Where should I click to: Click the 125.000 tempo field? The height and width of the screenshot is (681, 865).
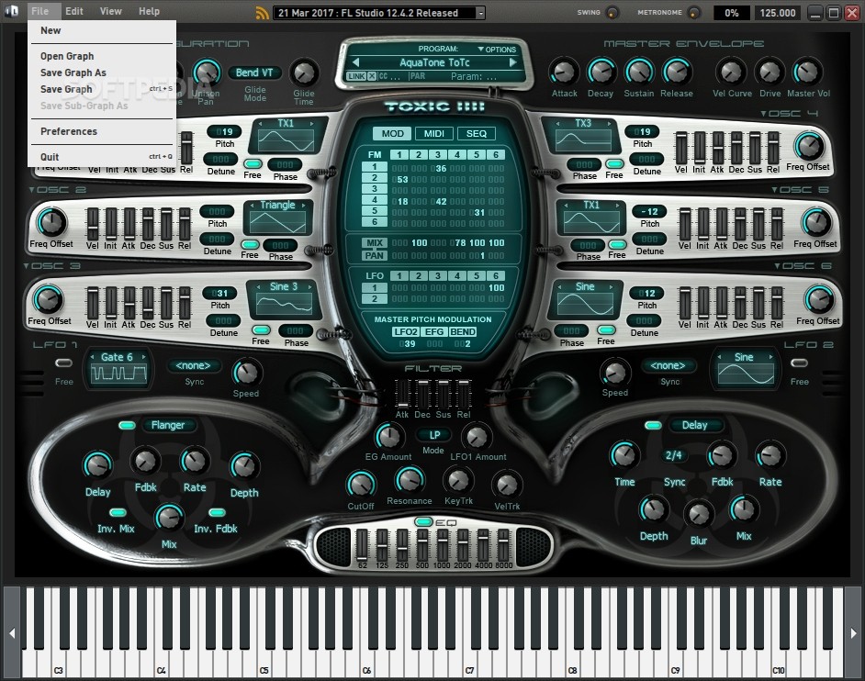click(777, 13)
